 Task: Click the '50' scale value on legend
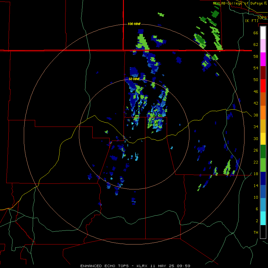(256, 80)
